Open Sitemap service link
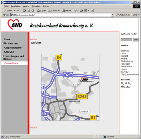The height and width of the screenshot is (139, 141). pyautogui.click(x=125, y=51)
